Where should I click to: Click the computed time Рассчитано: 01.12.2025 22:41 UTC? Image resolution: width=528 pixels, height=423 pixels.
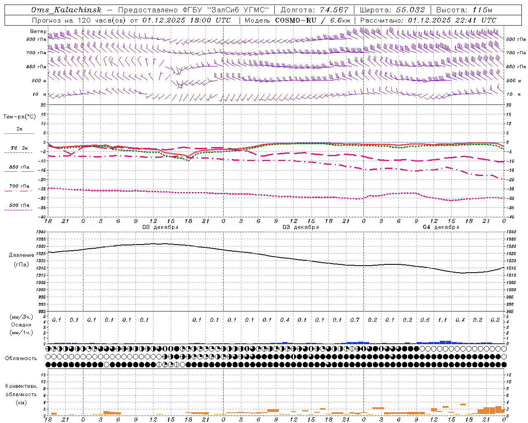pyautogui.click(x=428, y=20)
